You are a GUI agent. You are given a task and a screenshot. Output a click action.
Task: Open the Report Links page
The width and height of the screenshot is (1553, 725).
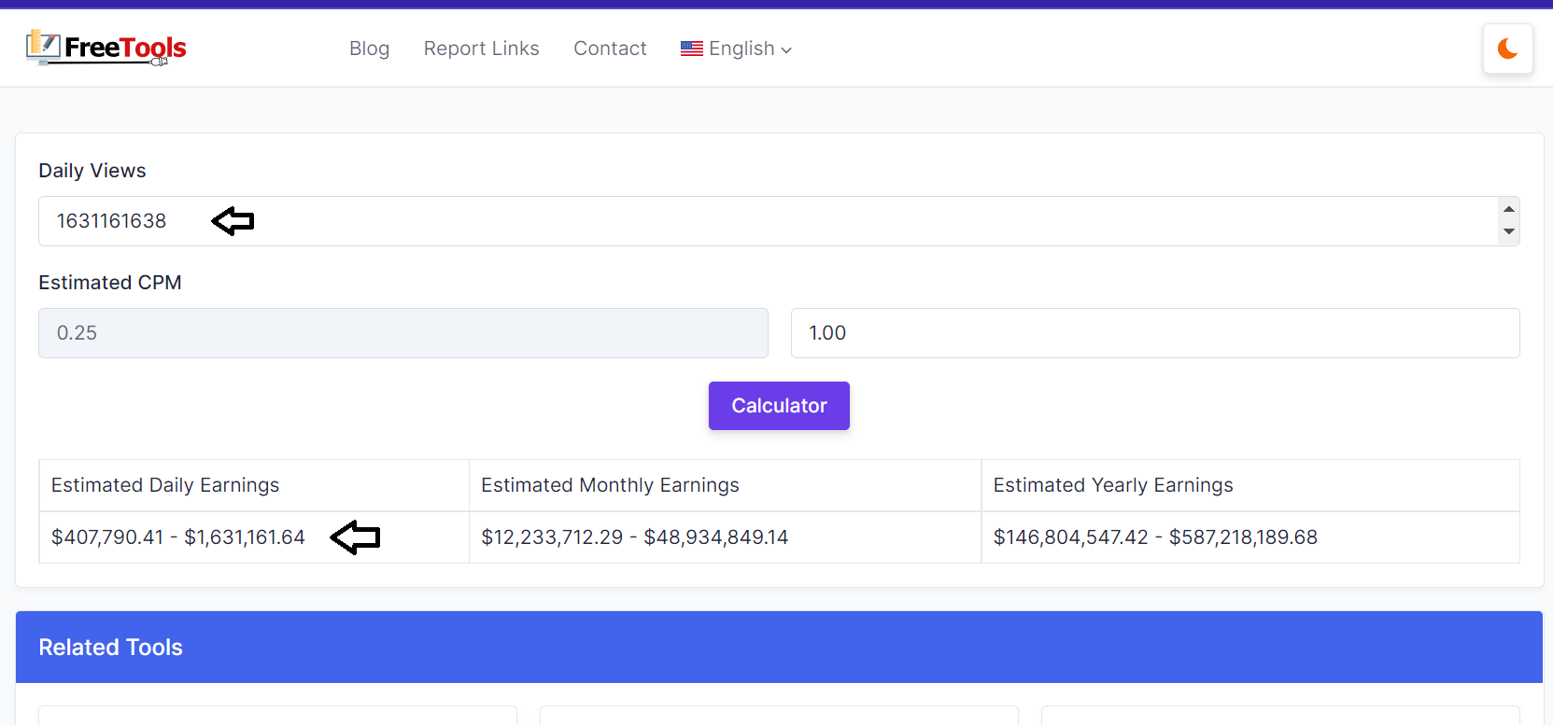click(481, 49)
